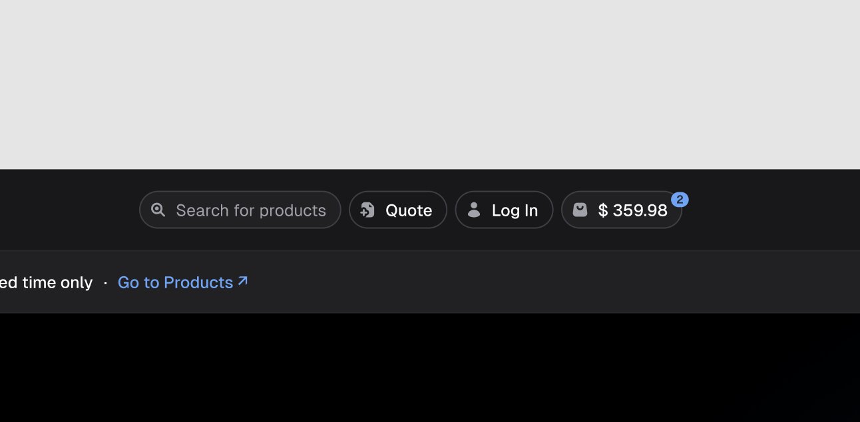Open cart showing $ 359.98 total
This screenshot has height=422, width=860.
[x=622, y=210]
